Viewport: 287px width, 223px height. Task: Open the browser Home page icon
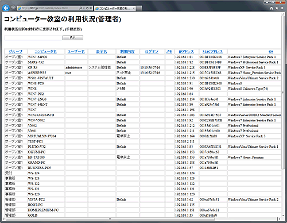click(272, 8)
